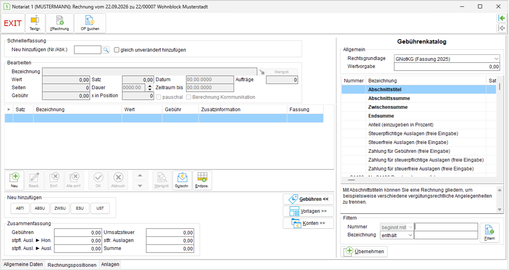This screenshot has width=509, height=270.
Task: Click the XRechnung toolbar icon
Action: 60,23
